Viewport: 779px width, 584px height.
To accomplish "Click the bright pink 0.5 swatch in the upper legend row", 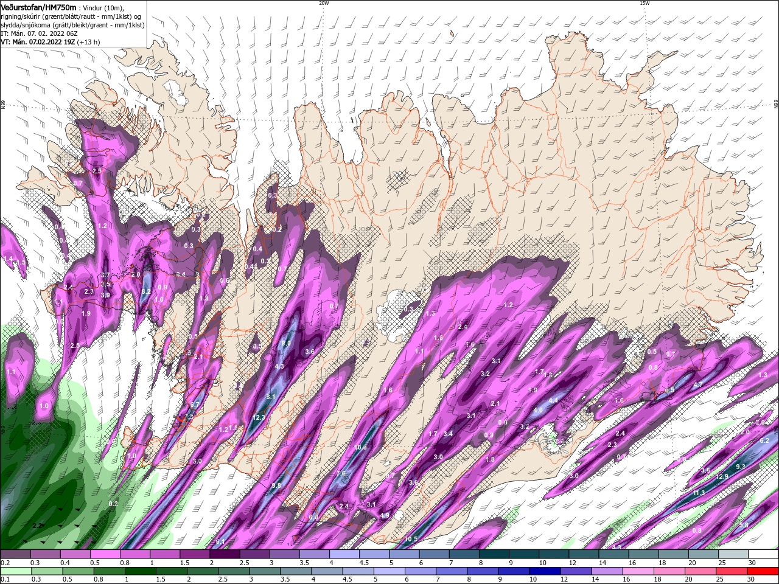I will click(x=105, y=554).
